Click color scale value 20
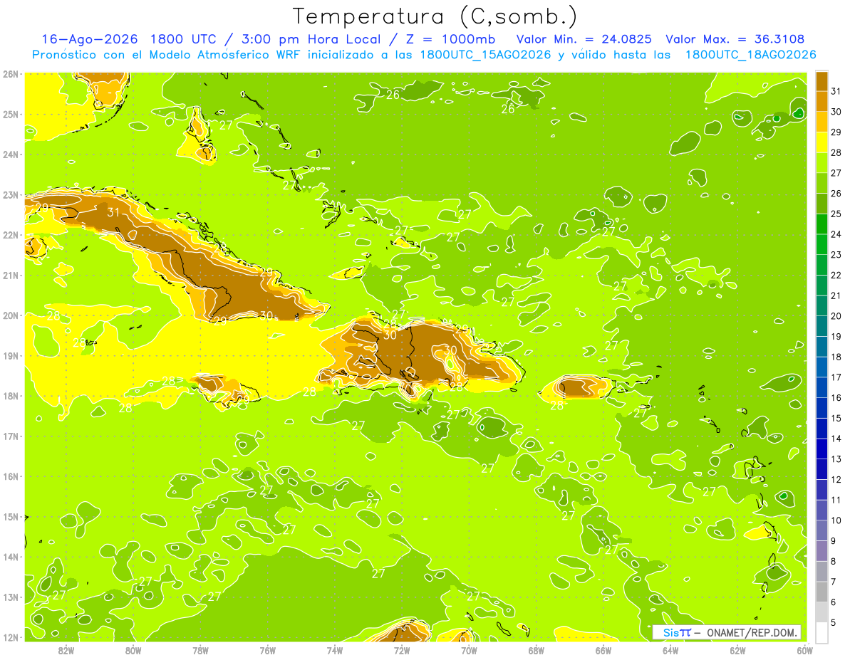 click(836, 316)
